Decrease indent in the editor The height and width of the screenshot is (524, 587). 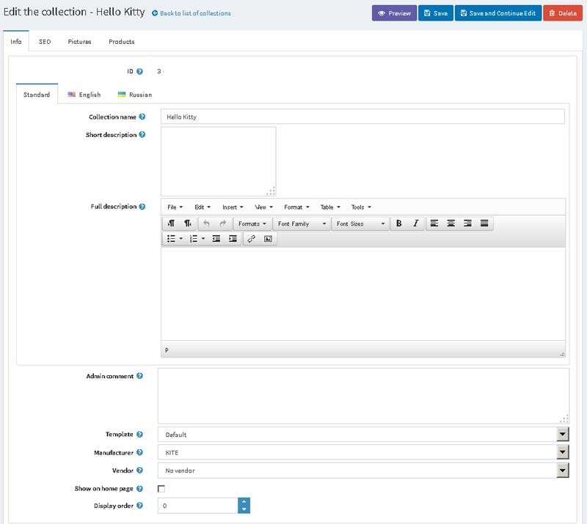(x=216, y=239)
